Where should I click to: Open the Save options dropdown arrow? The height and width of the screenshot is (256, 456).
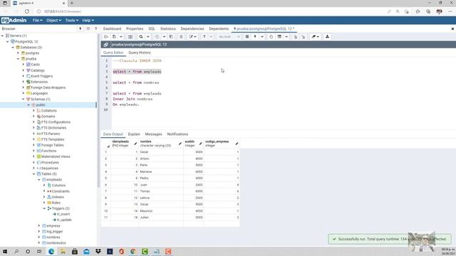121,36
